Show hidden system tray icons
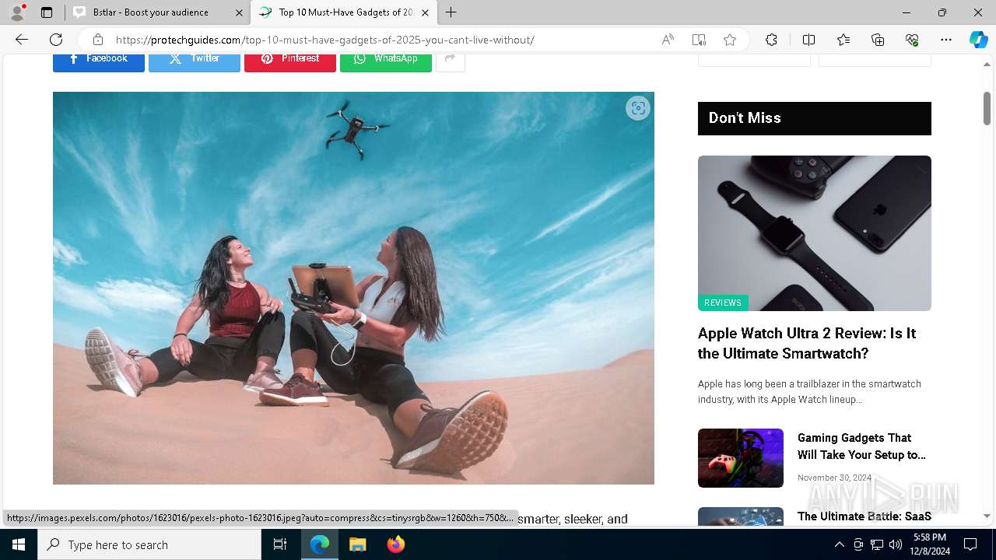 click(x=839, y=544)
